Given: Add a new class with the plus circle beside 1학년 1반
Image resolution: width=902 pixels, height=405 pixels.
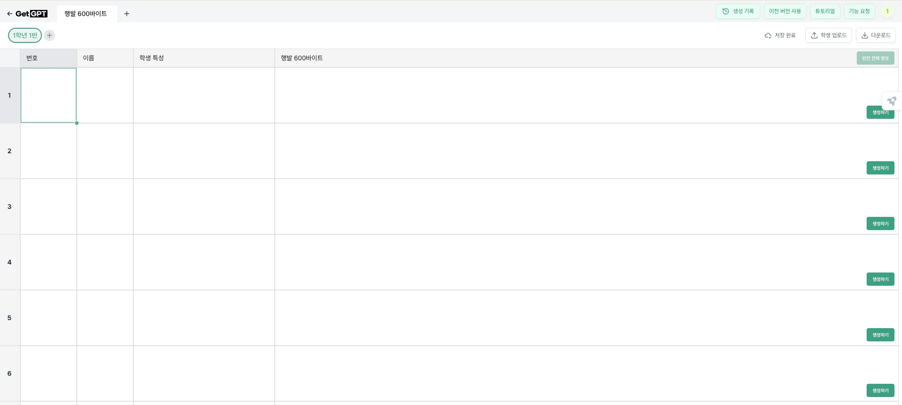Looking at the screenshot, I should [x=49, y=35].
